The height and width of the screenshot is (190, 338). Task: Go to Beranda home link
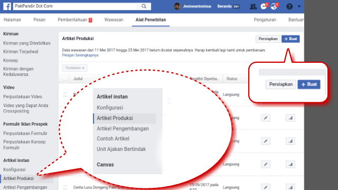224,6
